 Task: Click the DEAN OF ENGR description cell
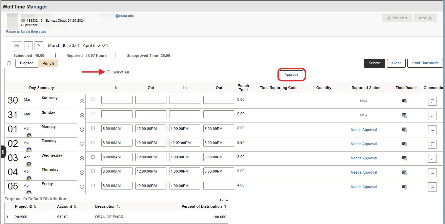pos(109,217)
